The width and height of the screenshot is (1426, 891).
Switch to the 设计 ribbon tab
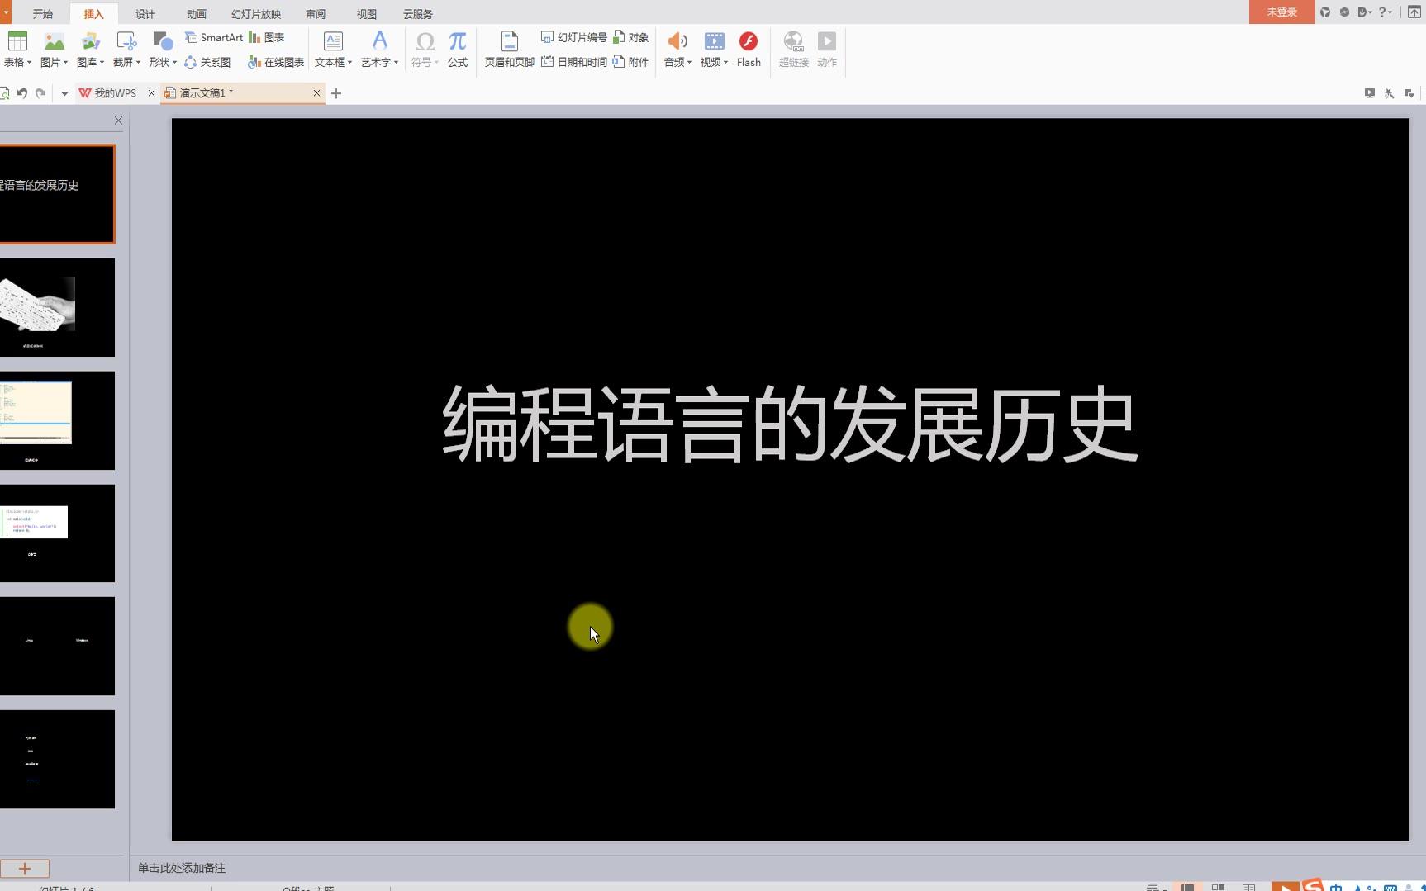click(x=145, y=13)
